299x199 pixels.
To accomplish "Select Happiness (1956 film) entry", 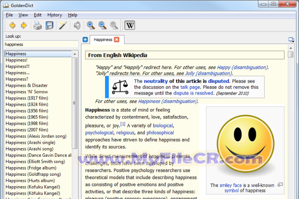I will [x=38, y=111].
